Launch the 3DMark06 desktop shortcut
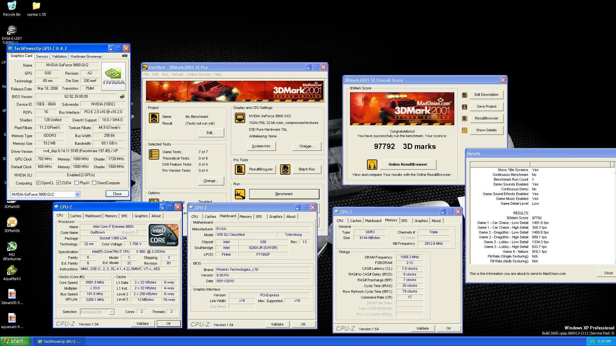 pos(12,225)
